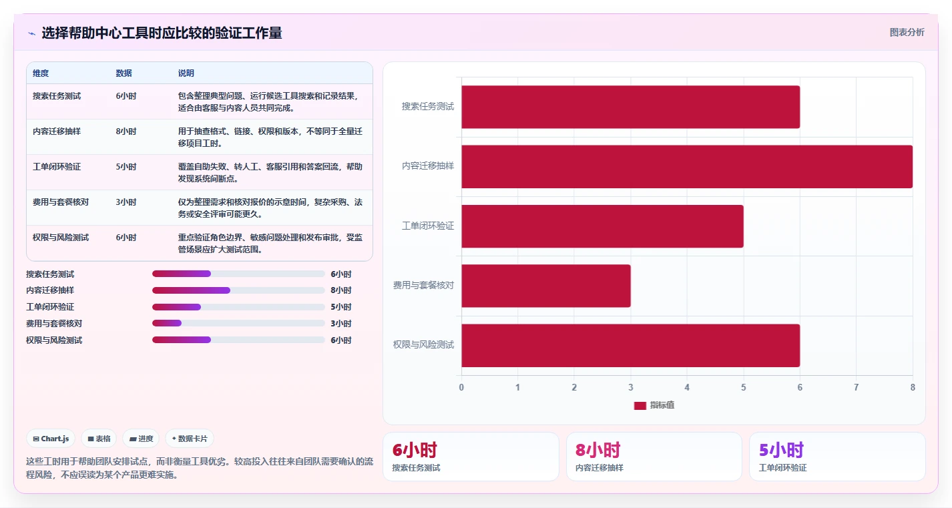Click the x-axis tick value 8
The width and height of the screenshot is (952, 508).
913,387
